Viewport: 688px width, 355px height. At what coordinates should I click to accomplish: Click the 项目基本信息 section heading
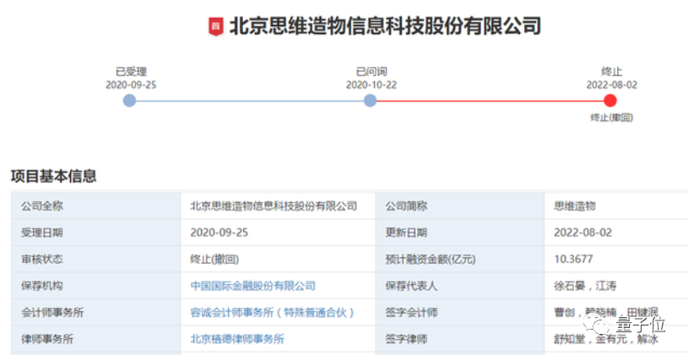pos(53,176)
